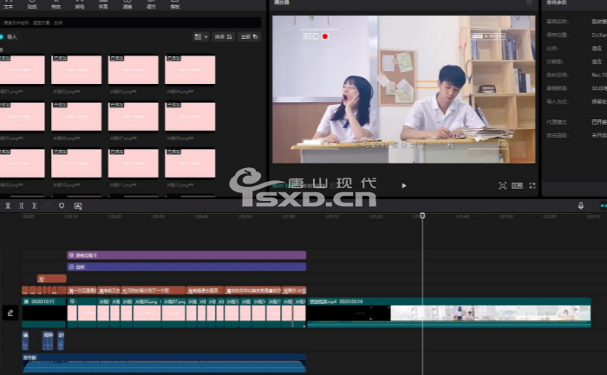The height and width of the screenshot is (375, 607).
Task: Select media thumbnail 片段02.png
Action: [x=76, y=69]
